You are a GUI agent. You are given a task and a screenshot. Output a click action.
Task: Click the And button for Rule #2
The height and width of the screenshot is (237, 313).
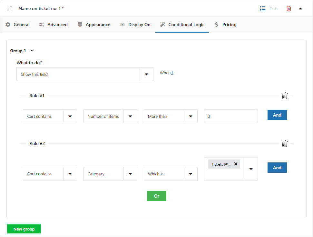(277, 168)
